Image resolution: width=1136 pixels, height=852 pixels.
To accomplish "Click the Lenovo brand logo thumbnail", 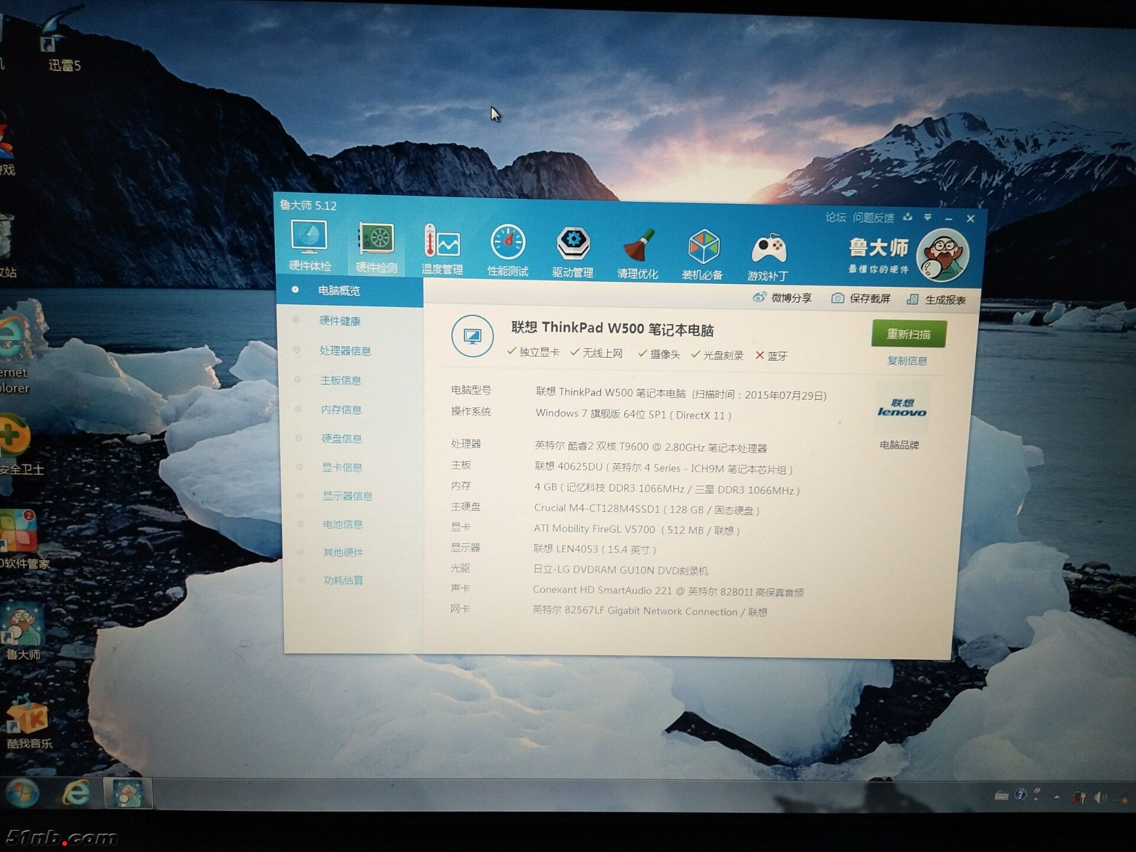I will point(901,408).
